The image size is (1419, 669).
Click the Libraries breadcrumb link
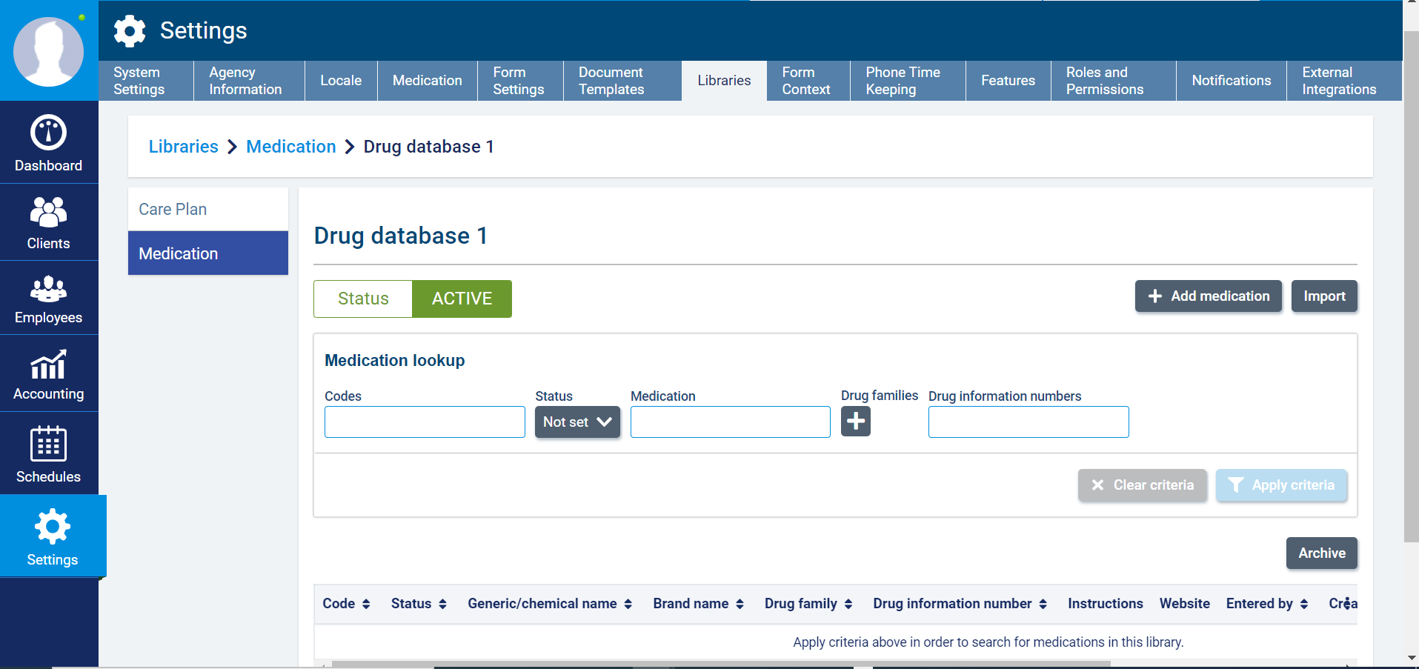click(183, 147)
